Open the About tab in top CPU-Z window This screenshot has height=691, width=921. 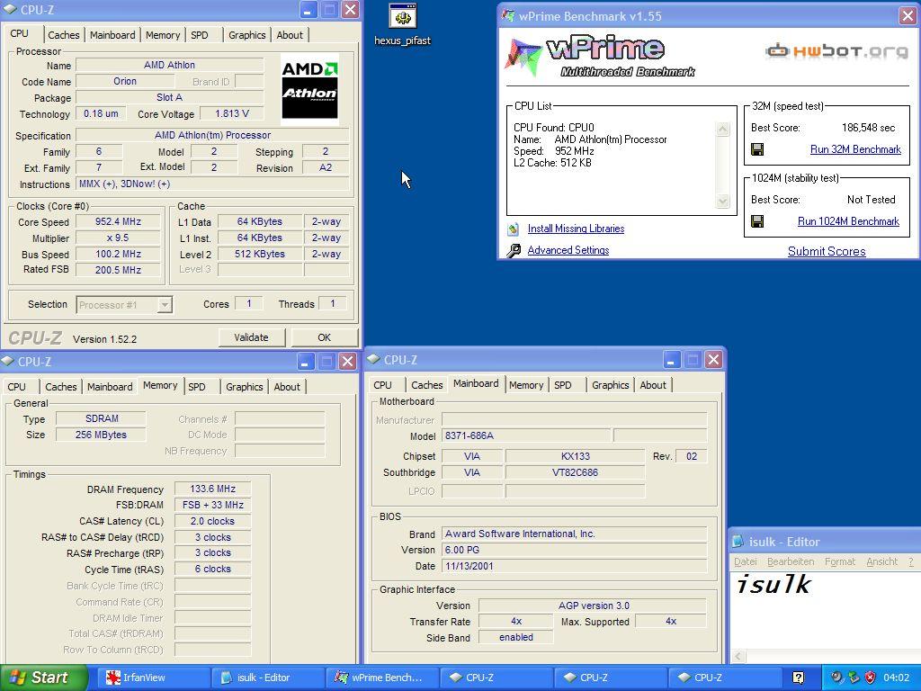[x=290, y=35]
